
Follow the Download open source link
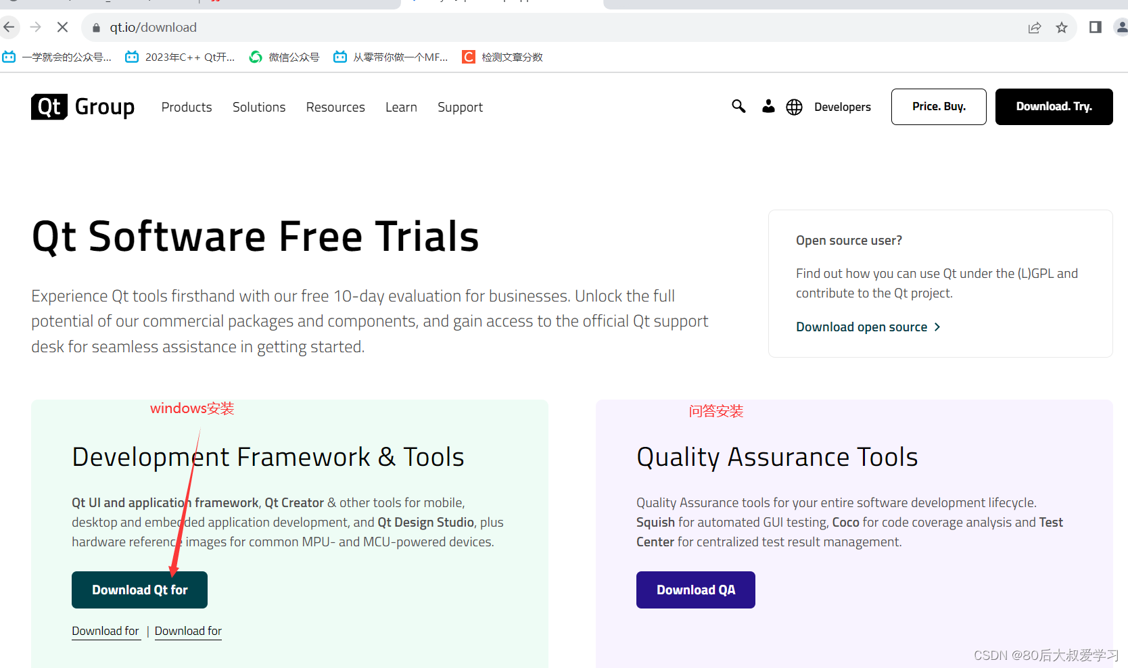click(x=868, y=327)
